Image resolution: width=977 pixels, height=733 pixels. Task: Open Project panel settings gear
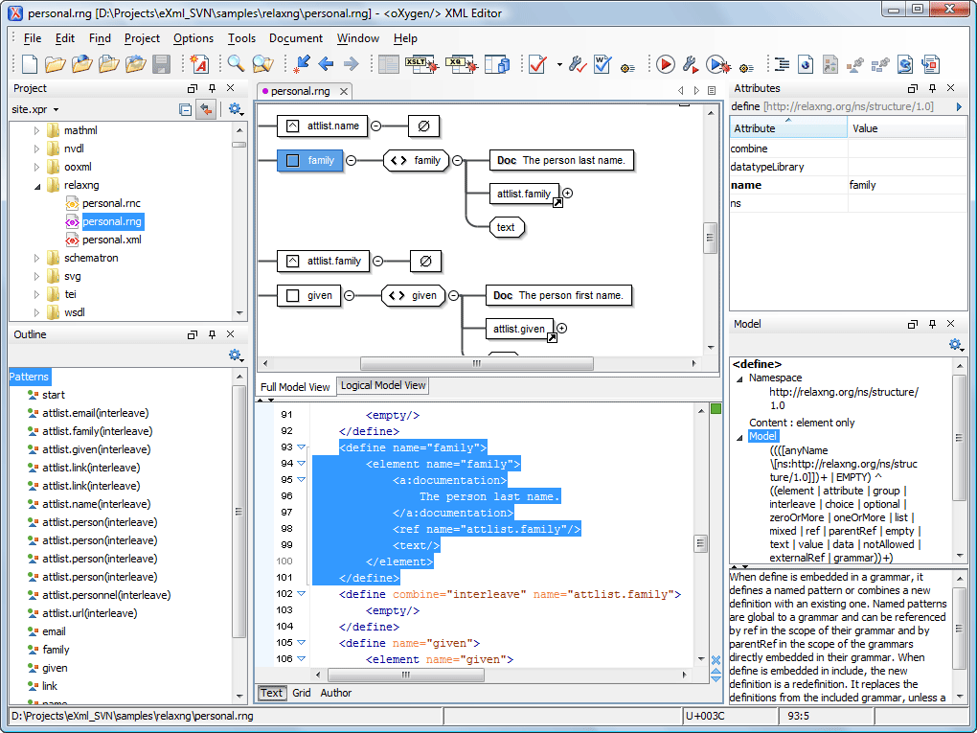tap(235, 109)
